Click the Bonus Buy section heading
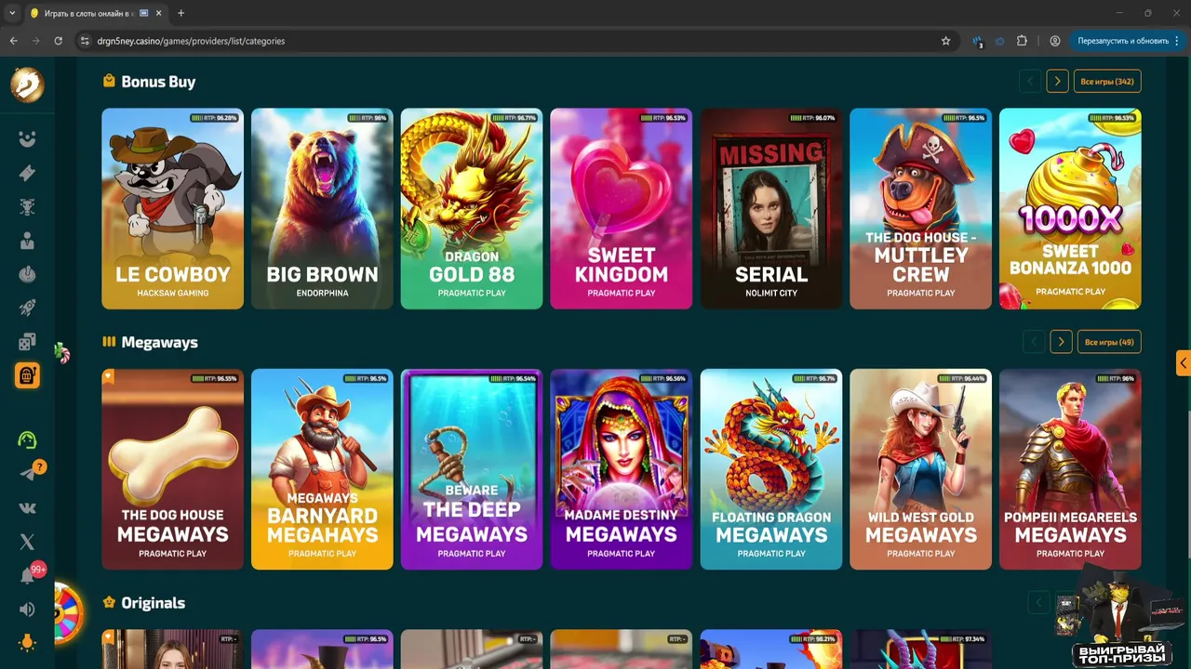 (158, 82)
